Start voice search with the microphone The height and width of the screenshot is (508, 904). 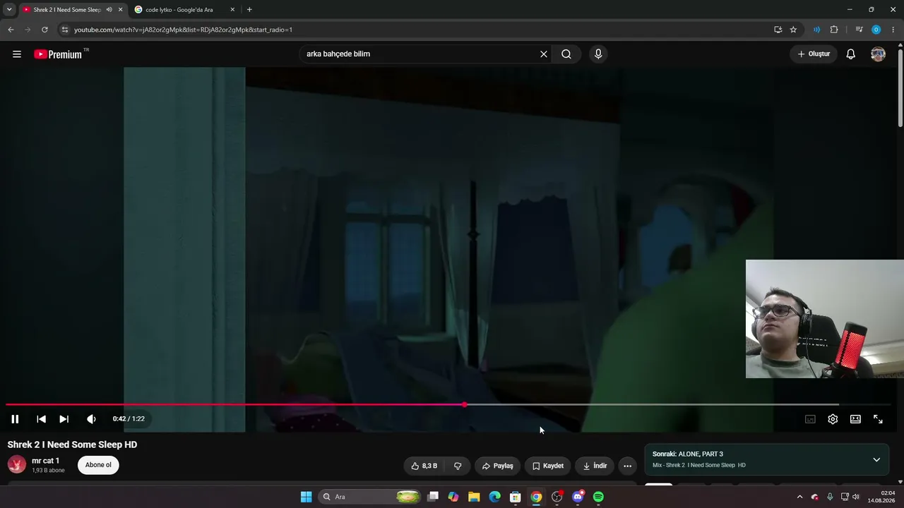tap(598, 54)
